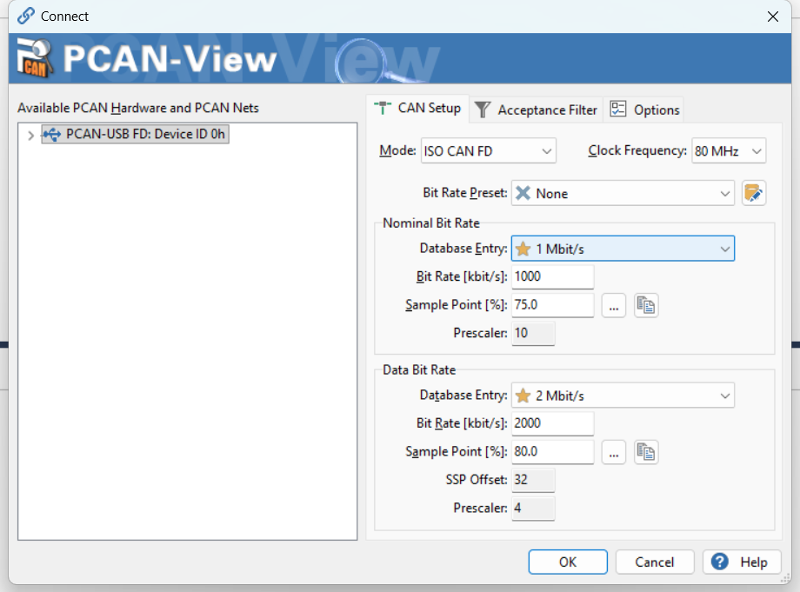This screenshot has width=800, height=592.
Task: Click the copy icon beside data Sample Point
Action: 645,452
